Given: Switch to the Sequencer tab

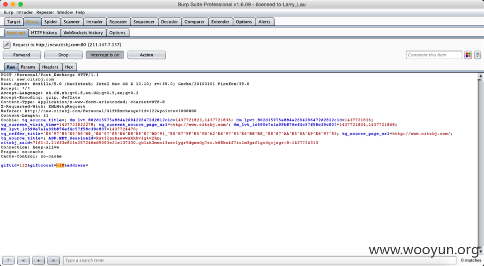Looking at the screenshot, I should [x=144, y=22].
